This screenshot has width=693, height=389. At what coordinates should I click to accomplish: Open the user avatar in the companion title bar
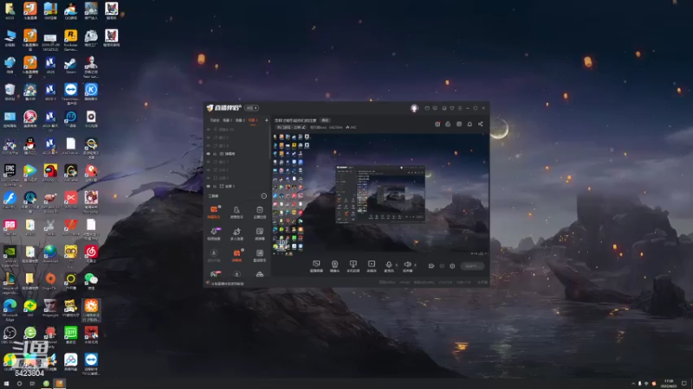(414, 108)
